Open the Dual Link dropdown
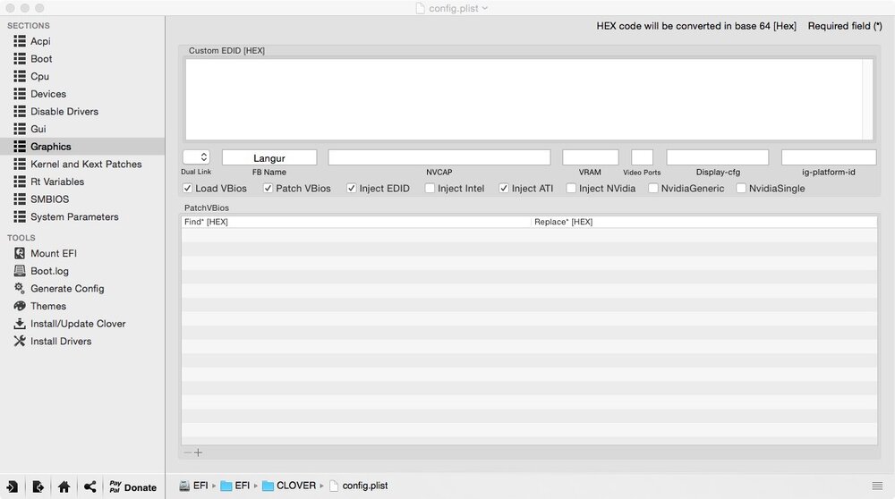This screenshot has width=895, height=499. click(196, 157)
